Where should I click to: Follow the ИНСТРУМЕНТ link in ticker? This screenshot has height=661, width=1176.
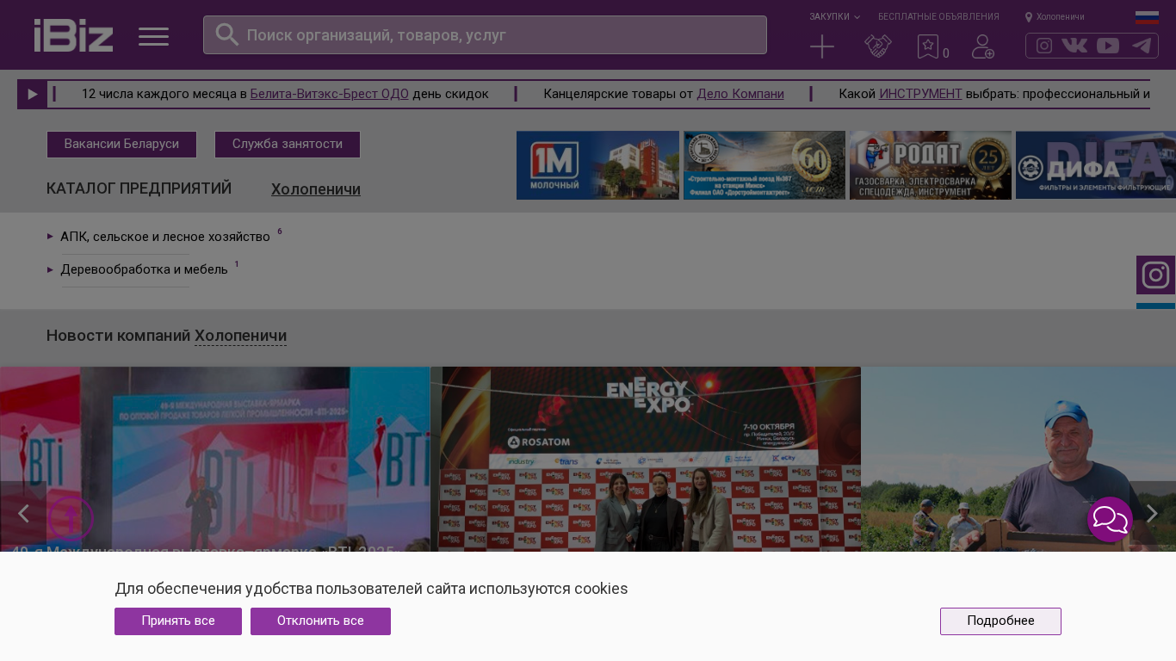coord(920,94)
